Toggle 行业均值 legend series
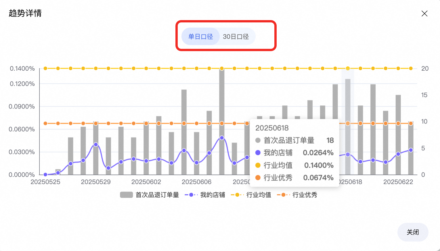This screenshot has height=251, width=440. (251, 195)
